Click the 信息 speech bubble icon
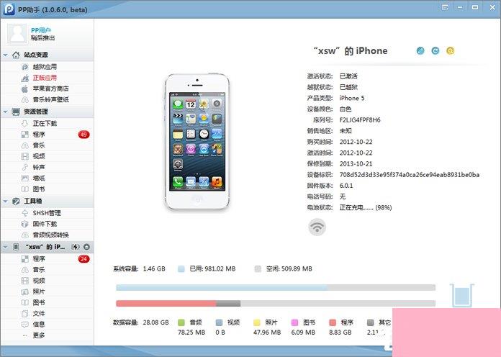The image size is (501, 357). 25,324
